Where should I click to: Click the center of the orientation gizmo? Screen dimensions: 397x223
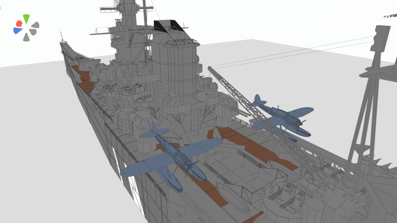[26, 28]
